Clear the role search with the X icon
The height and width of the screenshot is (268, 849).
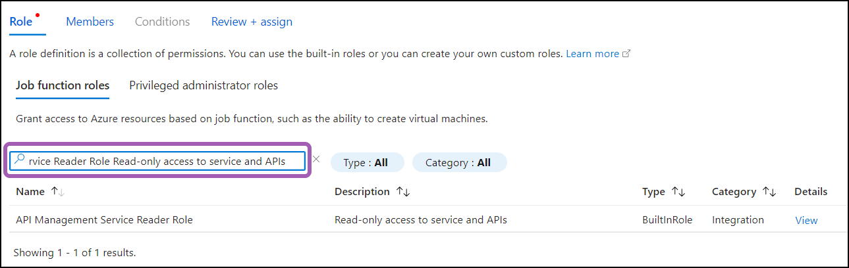coord(316,160)
